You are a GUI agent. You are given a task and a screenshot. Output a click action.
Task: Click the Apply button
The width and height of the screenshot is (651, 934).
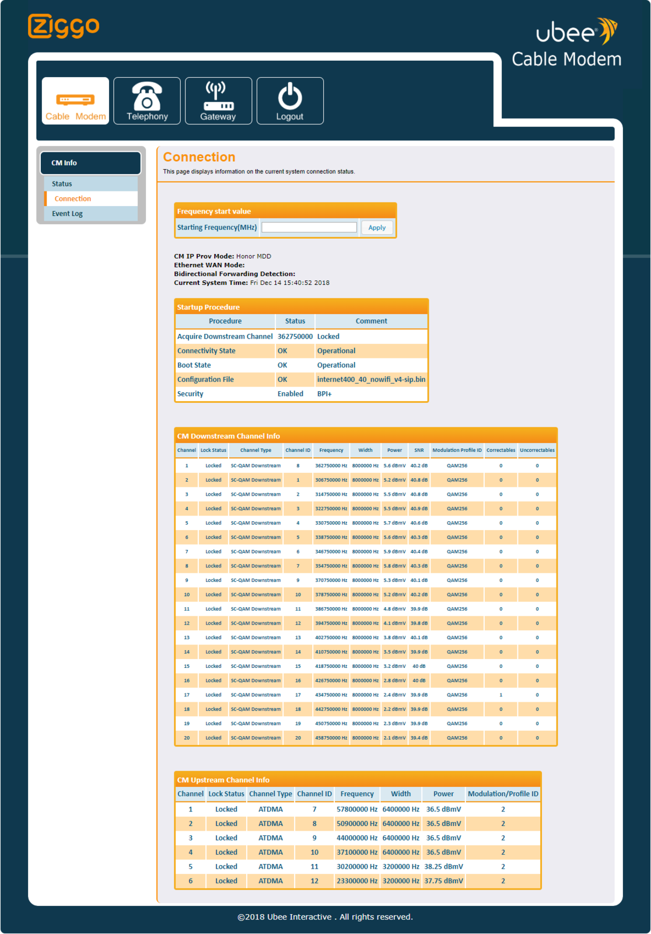coord(377,228)
